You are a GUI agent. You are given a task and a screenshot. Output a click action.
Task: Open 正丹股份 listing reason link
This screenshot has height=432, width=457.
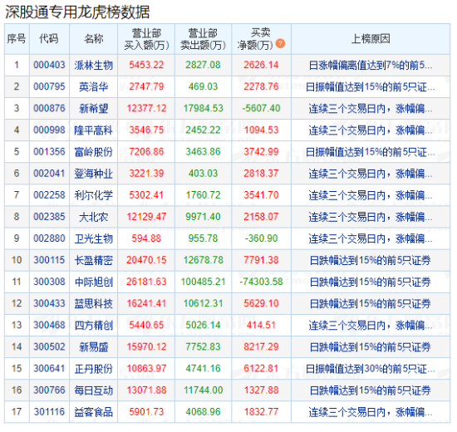coord(371,369)
